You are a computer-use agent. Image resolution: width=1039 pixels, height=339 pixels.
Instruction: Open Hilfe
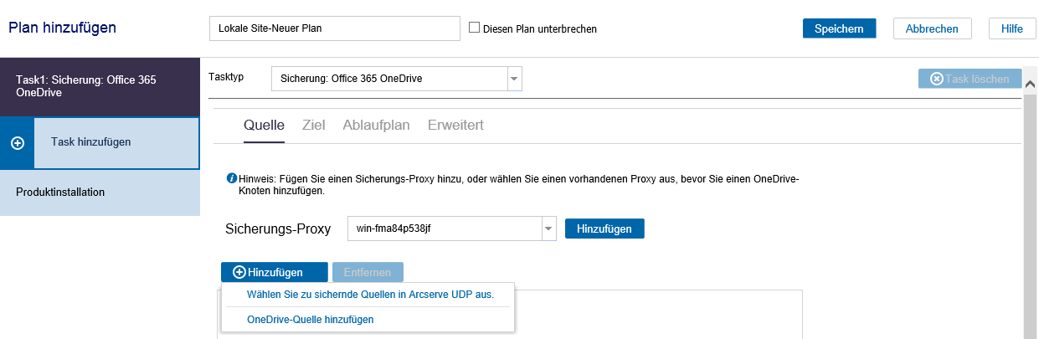click(1012, 28)
